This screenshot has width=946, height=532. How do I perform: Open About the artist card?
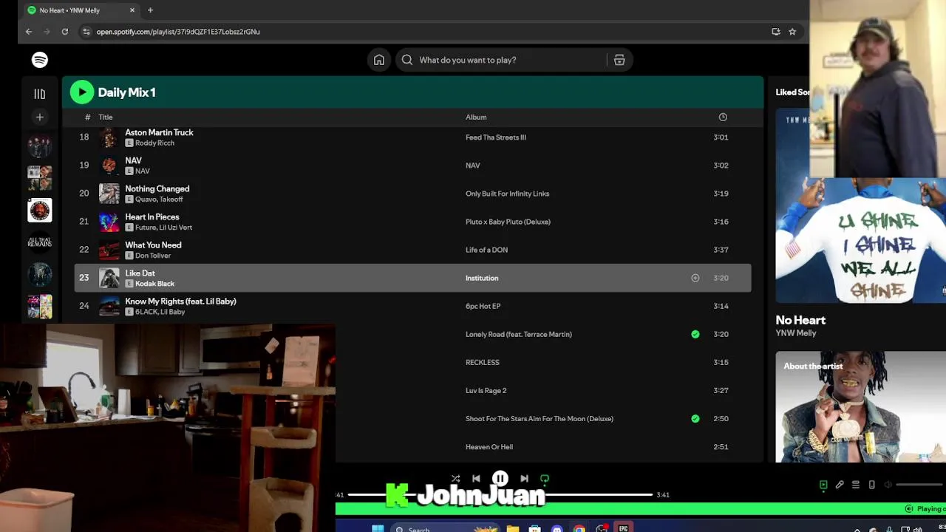pos(860,406)
